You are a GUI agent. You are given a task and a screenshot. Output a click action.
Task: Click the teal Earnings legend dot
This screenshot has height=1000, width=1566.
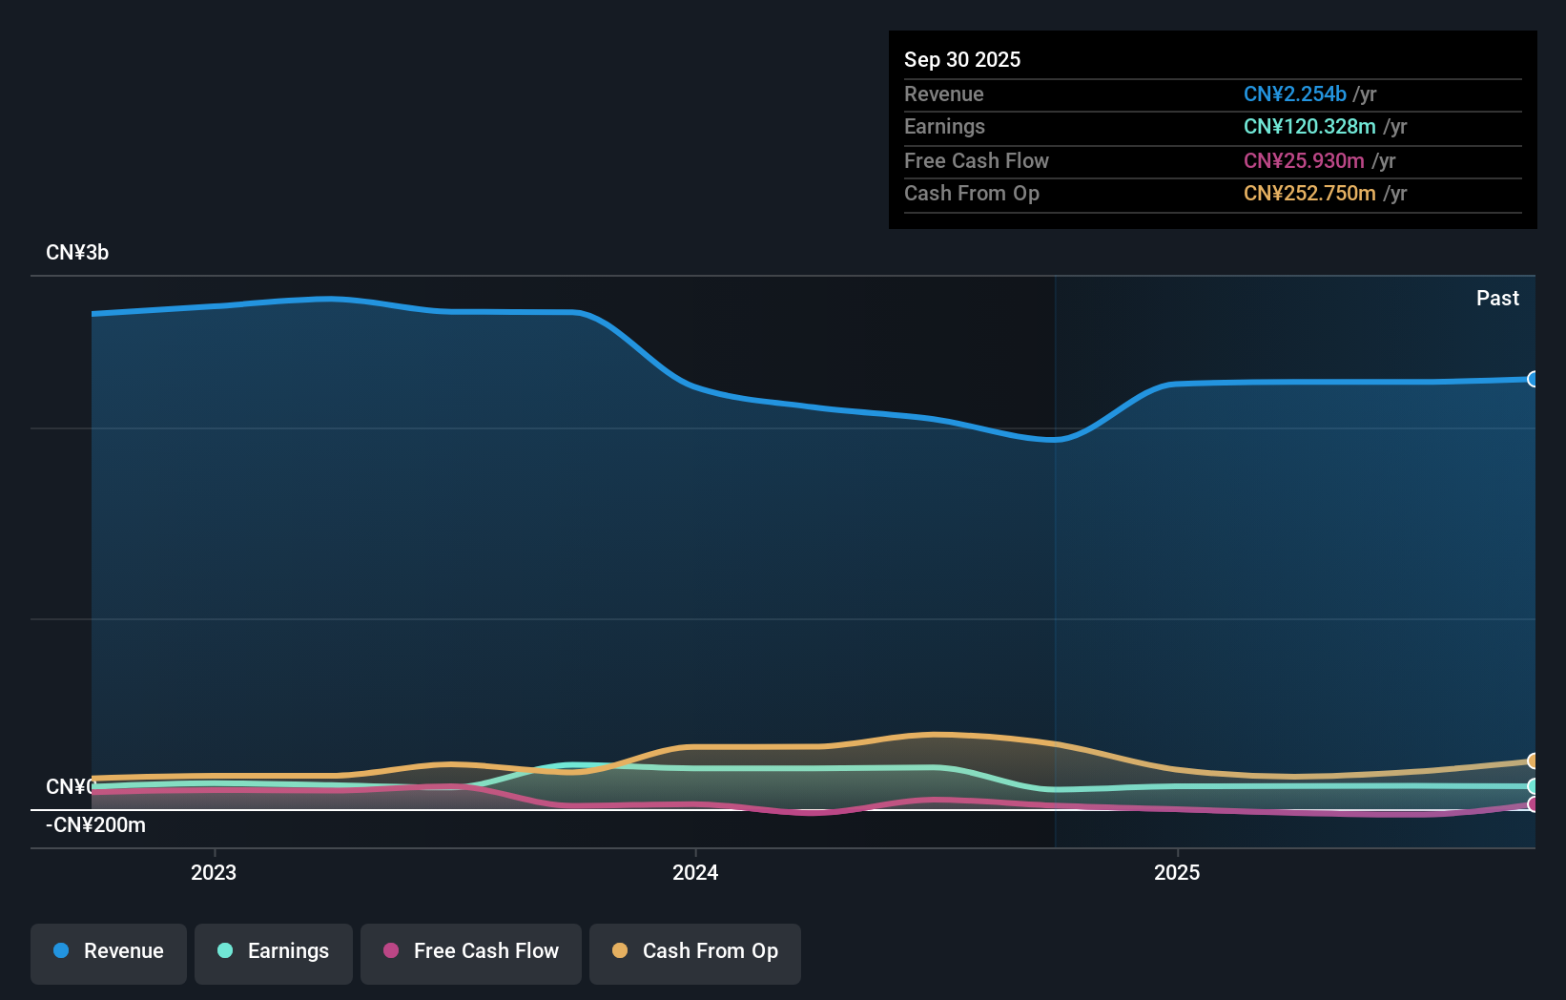point(225,950)
